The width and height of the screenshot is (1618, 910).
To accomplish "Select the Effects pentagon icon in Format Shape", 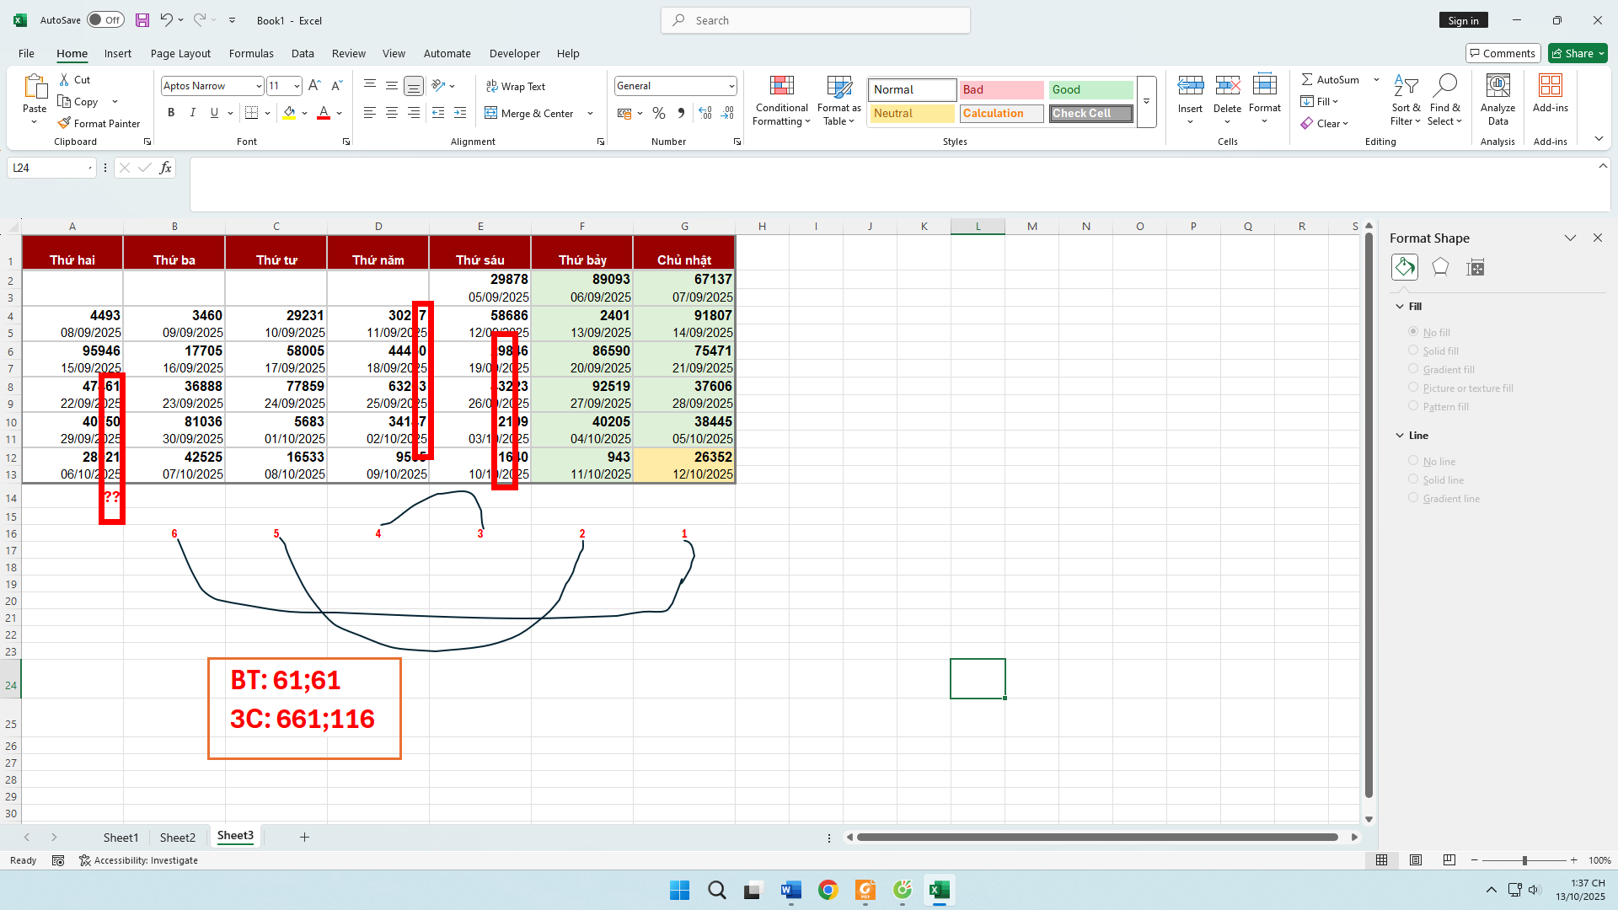I will [x=1440, y=267].
